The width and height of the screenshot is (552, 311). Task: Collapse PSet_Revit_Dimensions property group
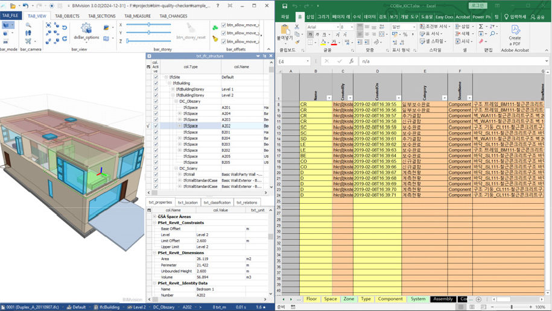point(154,253)
